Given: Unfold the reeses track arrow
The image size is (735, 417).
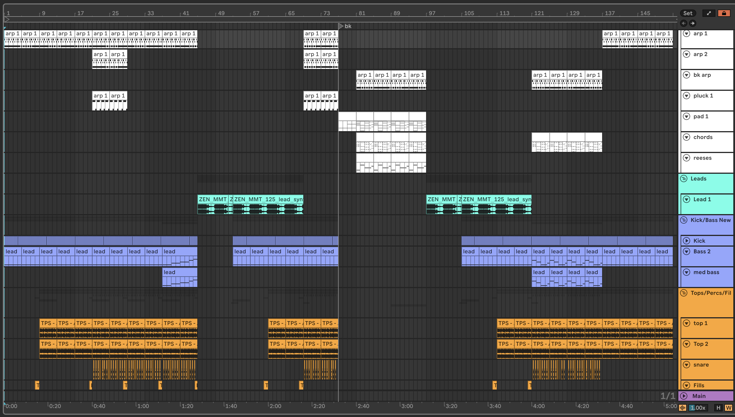Looking at the screenshot, I should point(687,158).
